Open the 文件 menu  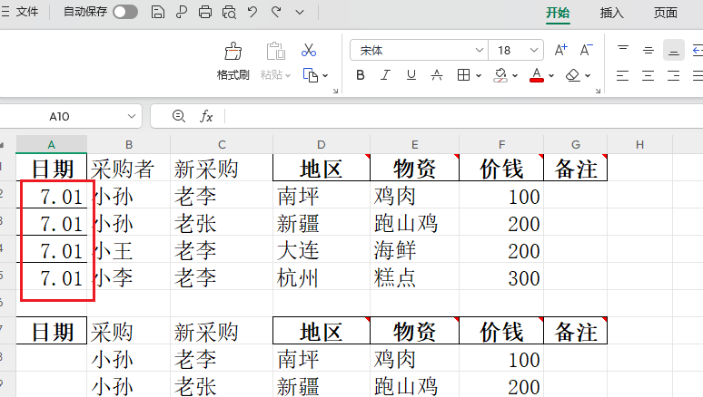point(27,12)
